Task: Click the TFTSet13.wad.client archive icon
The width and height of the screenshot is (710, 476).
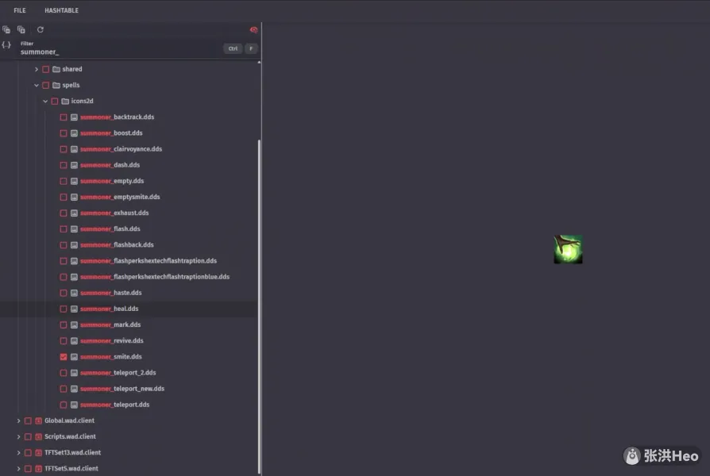Action: pos(38,453)
